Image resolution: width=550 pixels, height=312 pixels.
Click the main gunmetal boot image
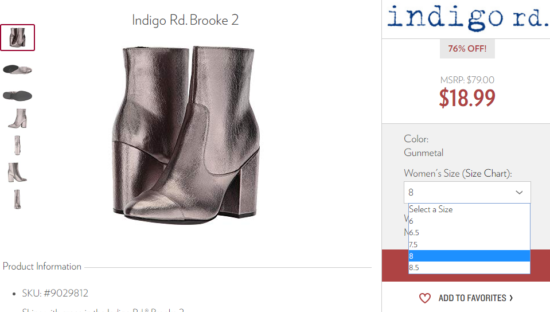coord(186,135)
